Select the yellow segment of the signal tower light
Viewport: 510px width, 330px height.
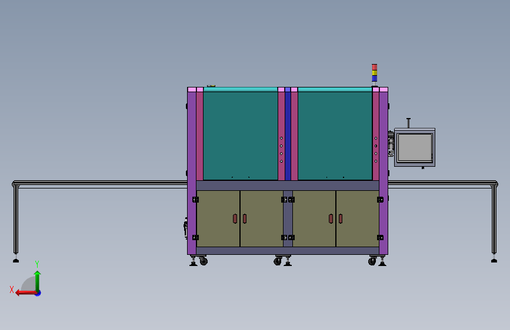point(374,73)
